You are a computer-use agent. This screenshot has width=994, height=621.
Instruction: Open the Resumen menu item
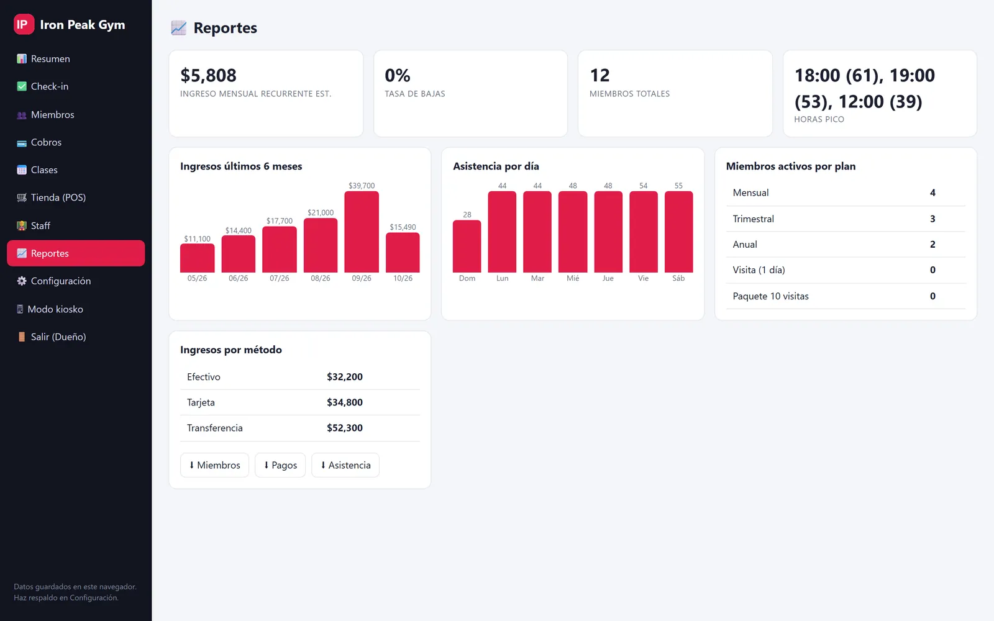click(x=76, y=59)
